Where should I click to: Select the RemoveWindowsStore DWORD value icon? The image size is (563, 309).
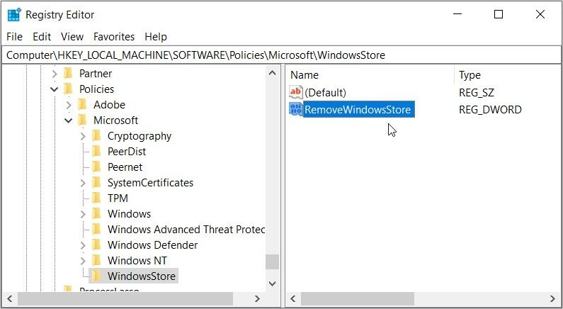(296, 109)
